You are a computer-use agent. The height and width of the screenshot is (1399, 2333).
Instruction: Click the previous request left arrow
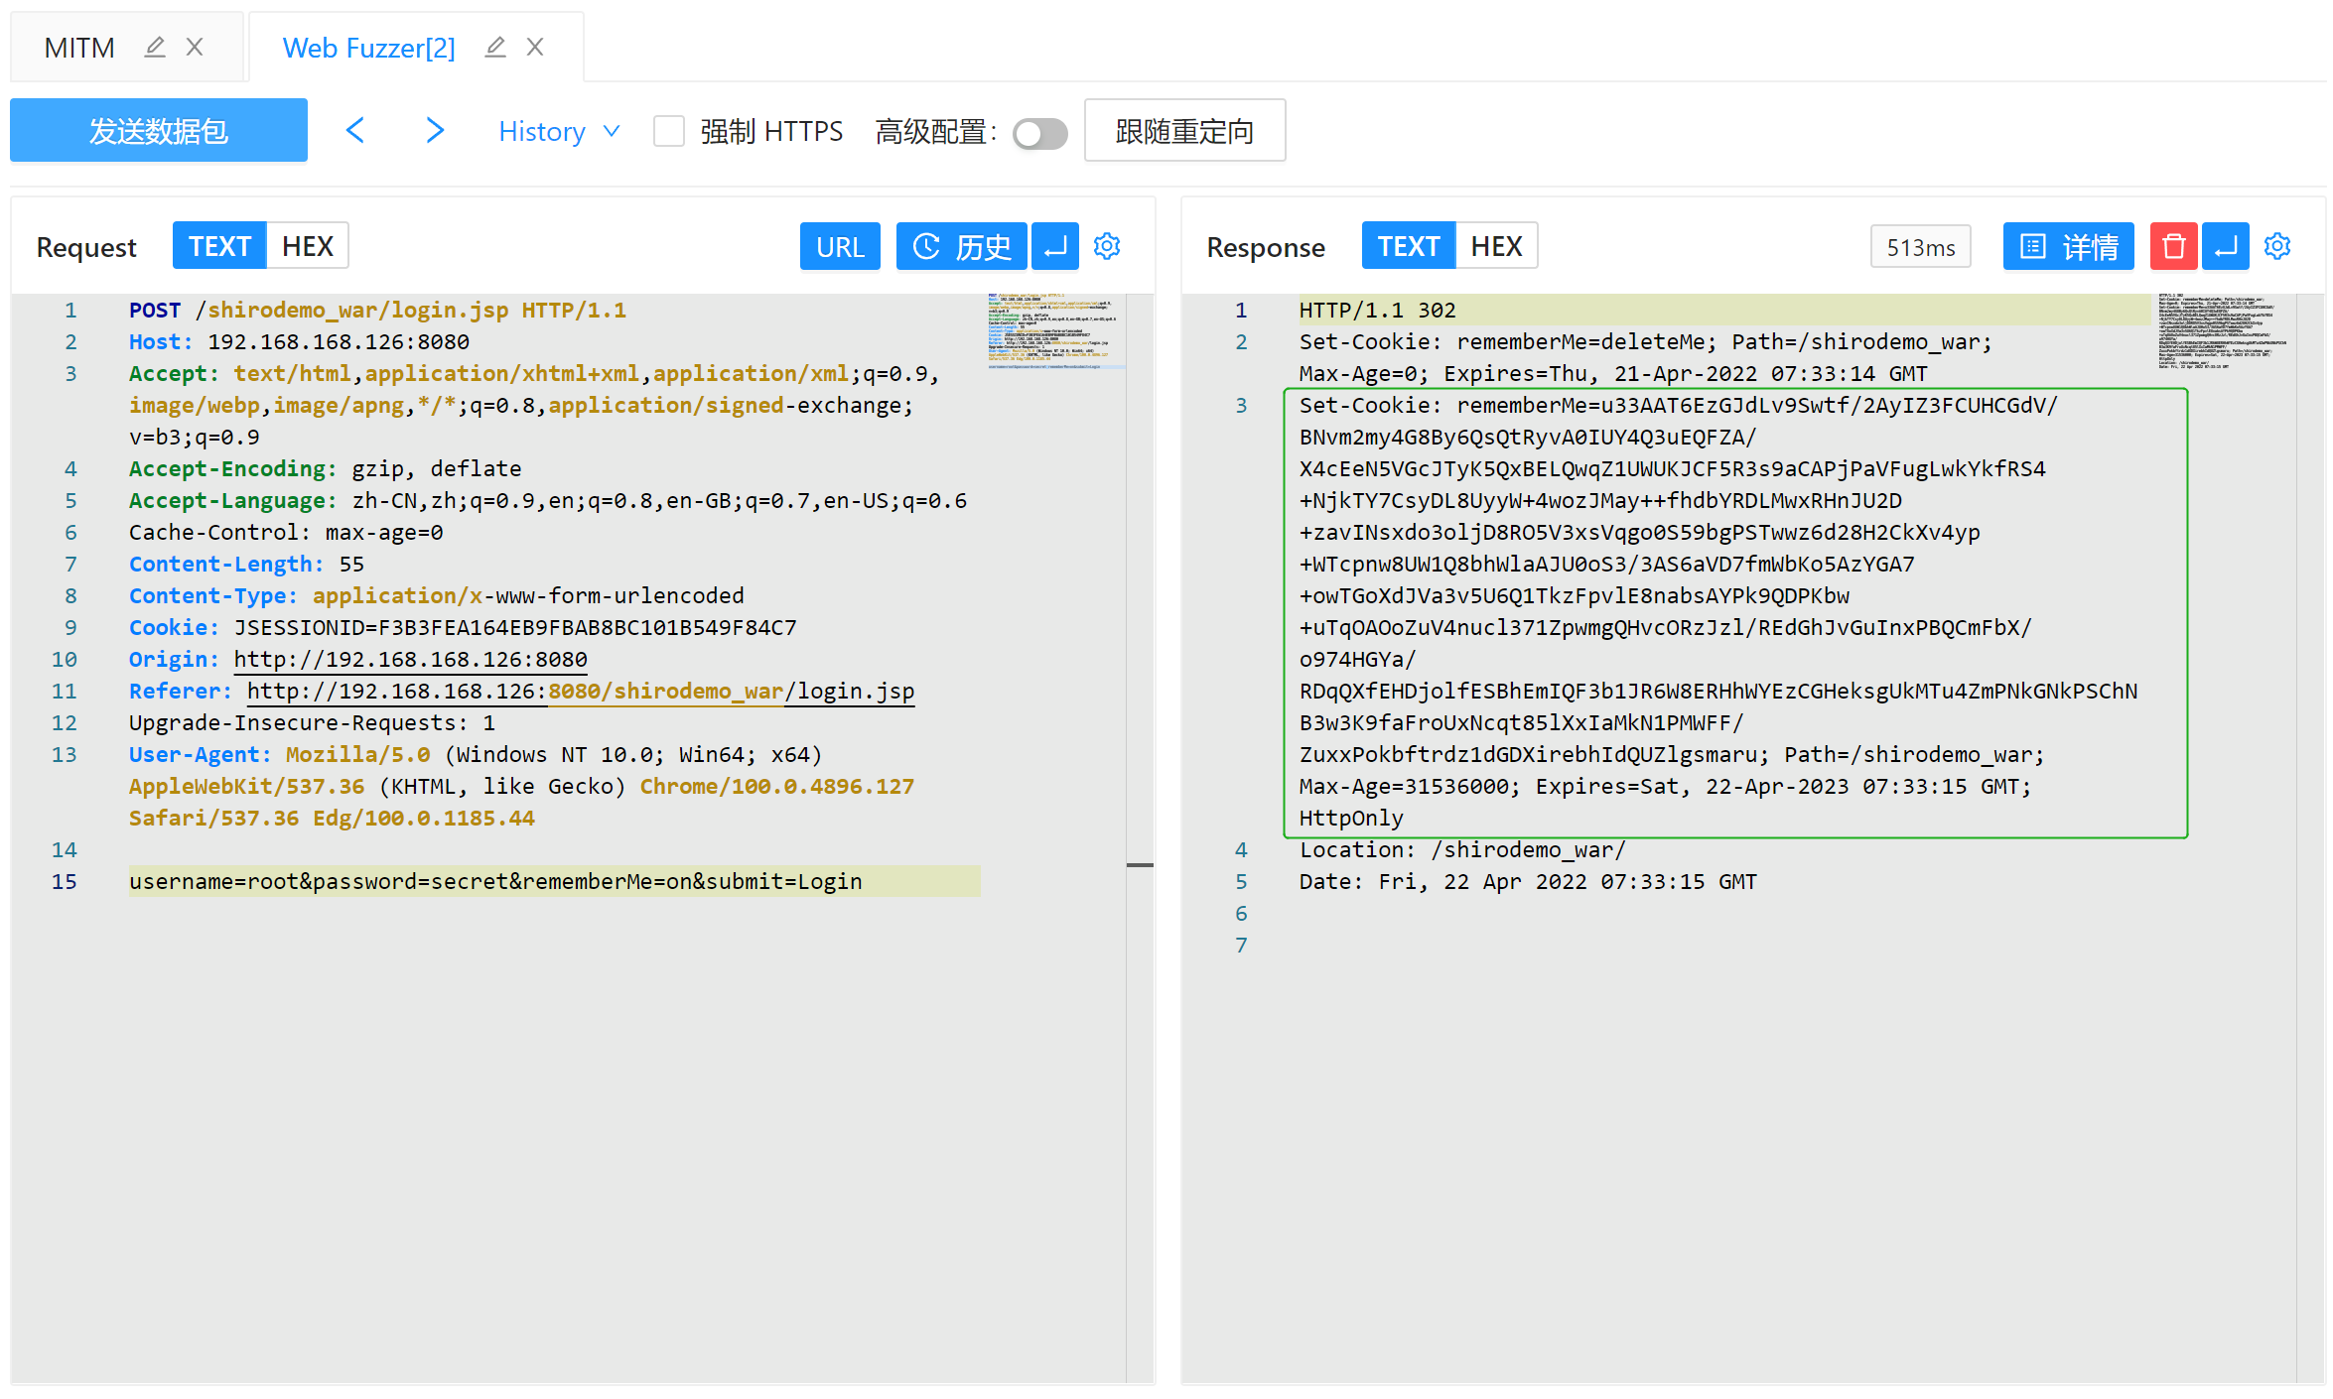pos(355,131)
